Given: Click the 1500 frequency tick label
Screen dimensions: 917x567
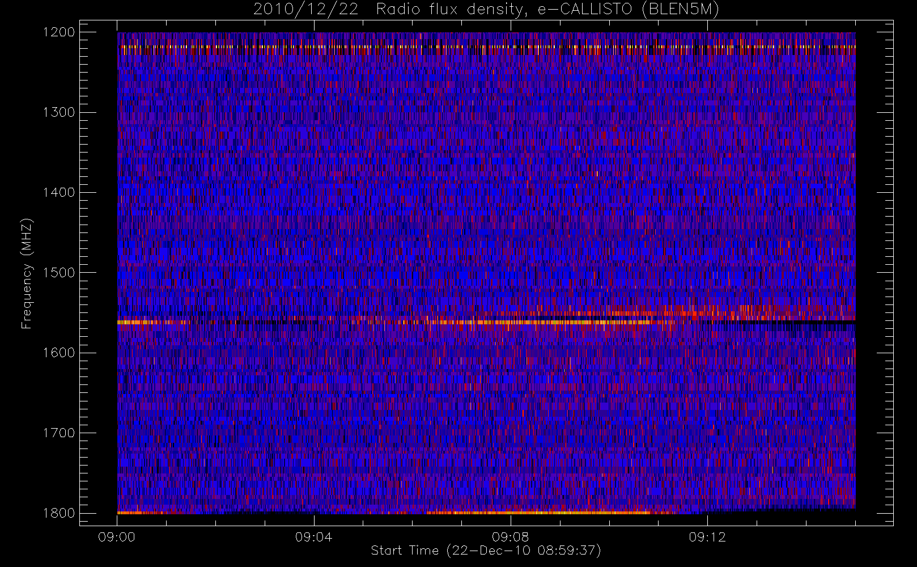Looking at the screenshot, I should (x=59, y=273).
